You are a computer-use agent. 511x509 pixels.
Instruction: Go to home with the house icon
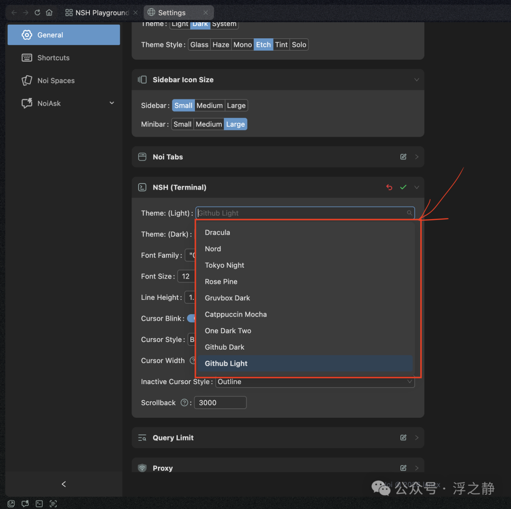tap(49, 13)
